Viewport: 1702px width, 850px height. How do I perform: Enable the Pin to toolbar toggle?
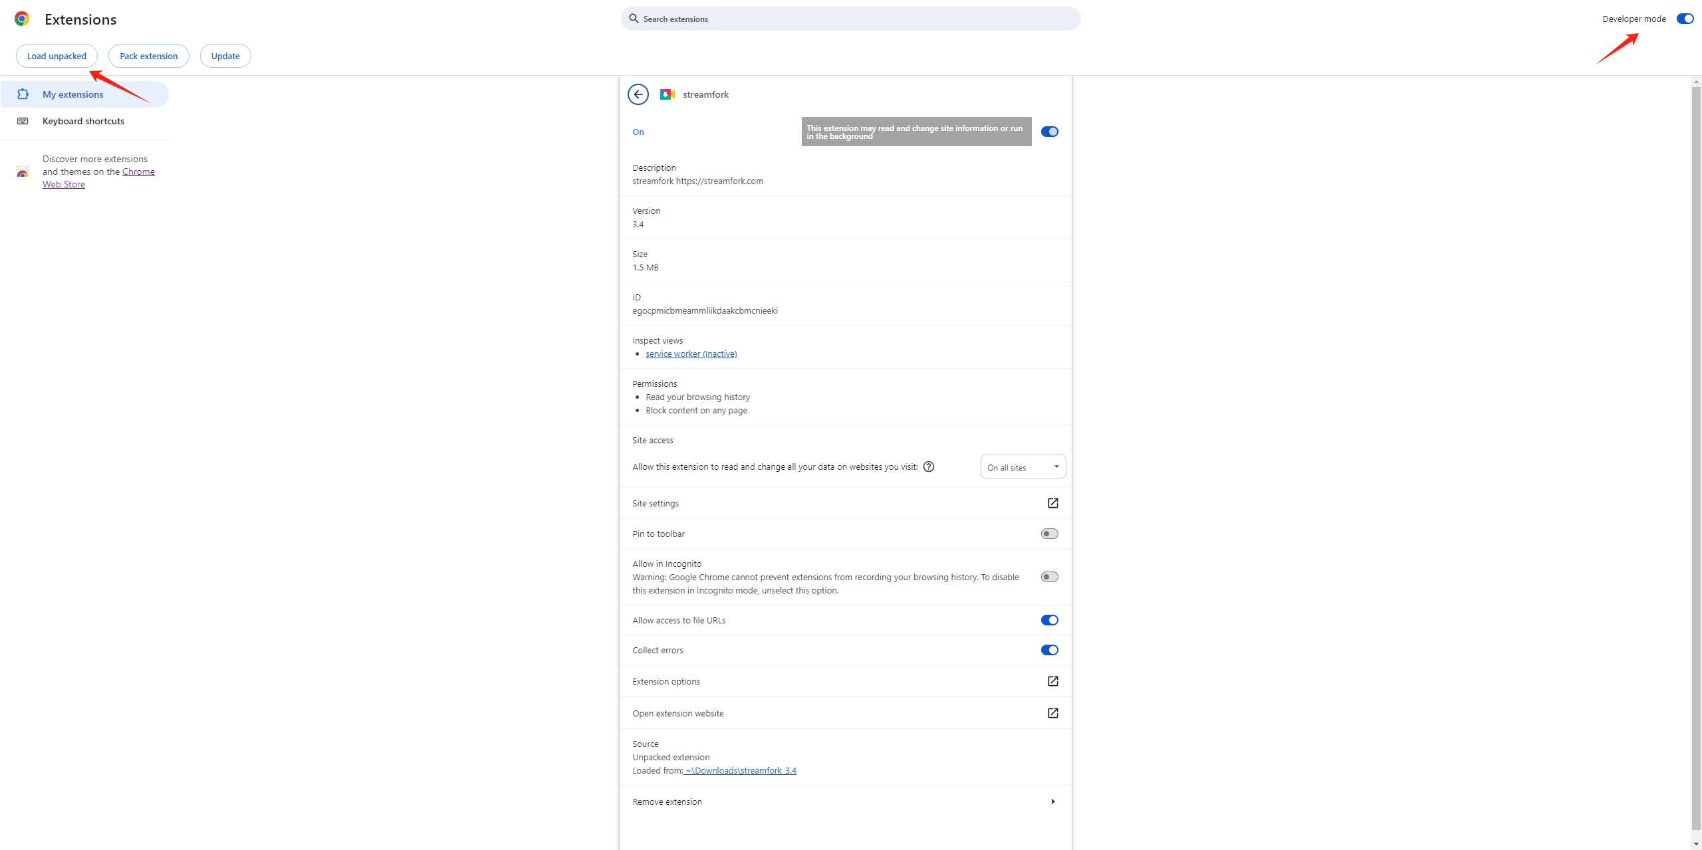point(1049,534)
